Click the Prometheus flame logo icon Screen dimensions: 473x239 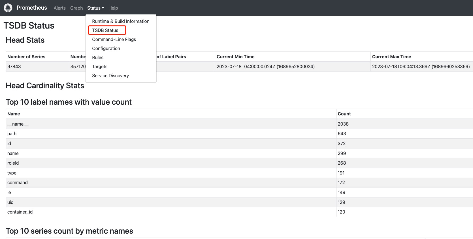pyautogui.click(x=8, y=8)
